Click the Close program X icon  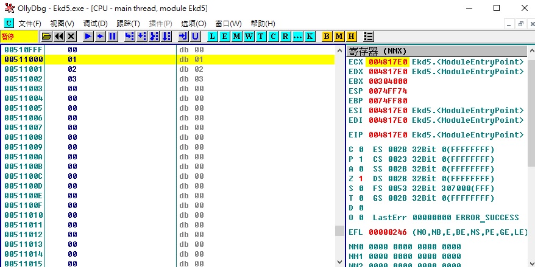[x=71, y=36]
